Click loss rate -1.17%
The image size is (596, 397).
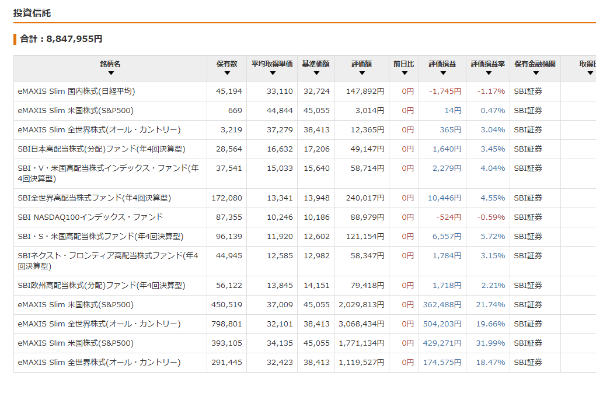point(491,92)
